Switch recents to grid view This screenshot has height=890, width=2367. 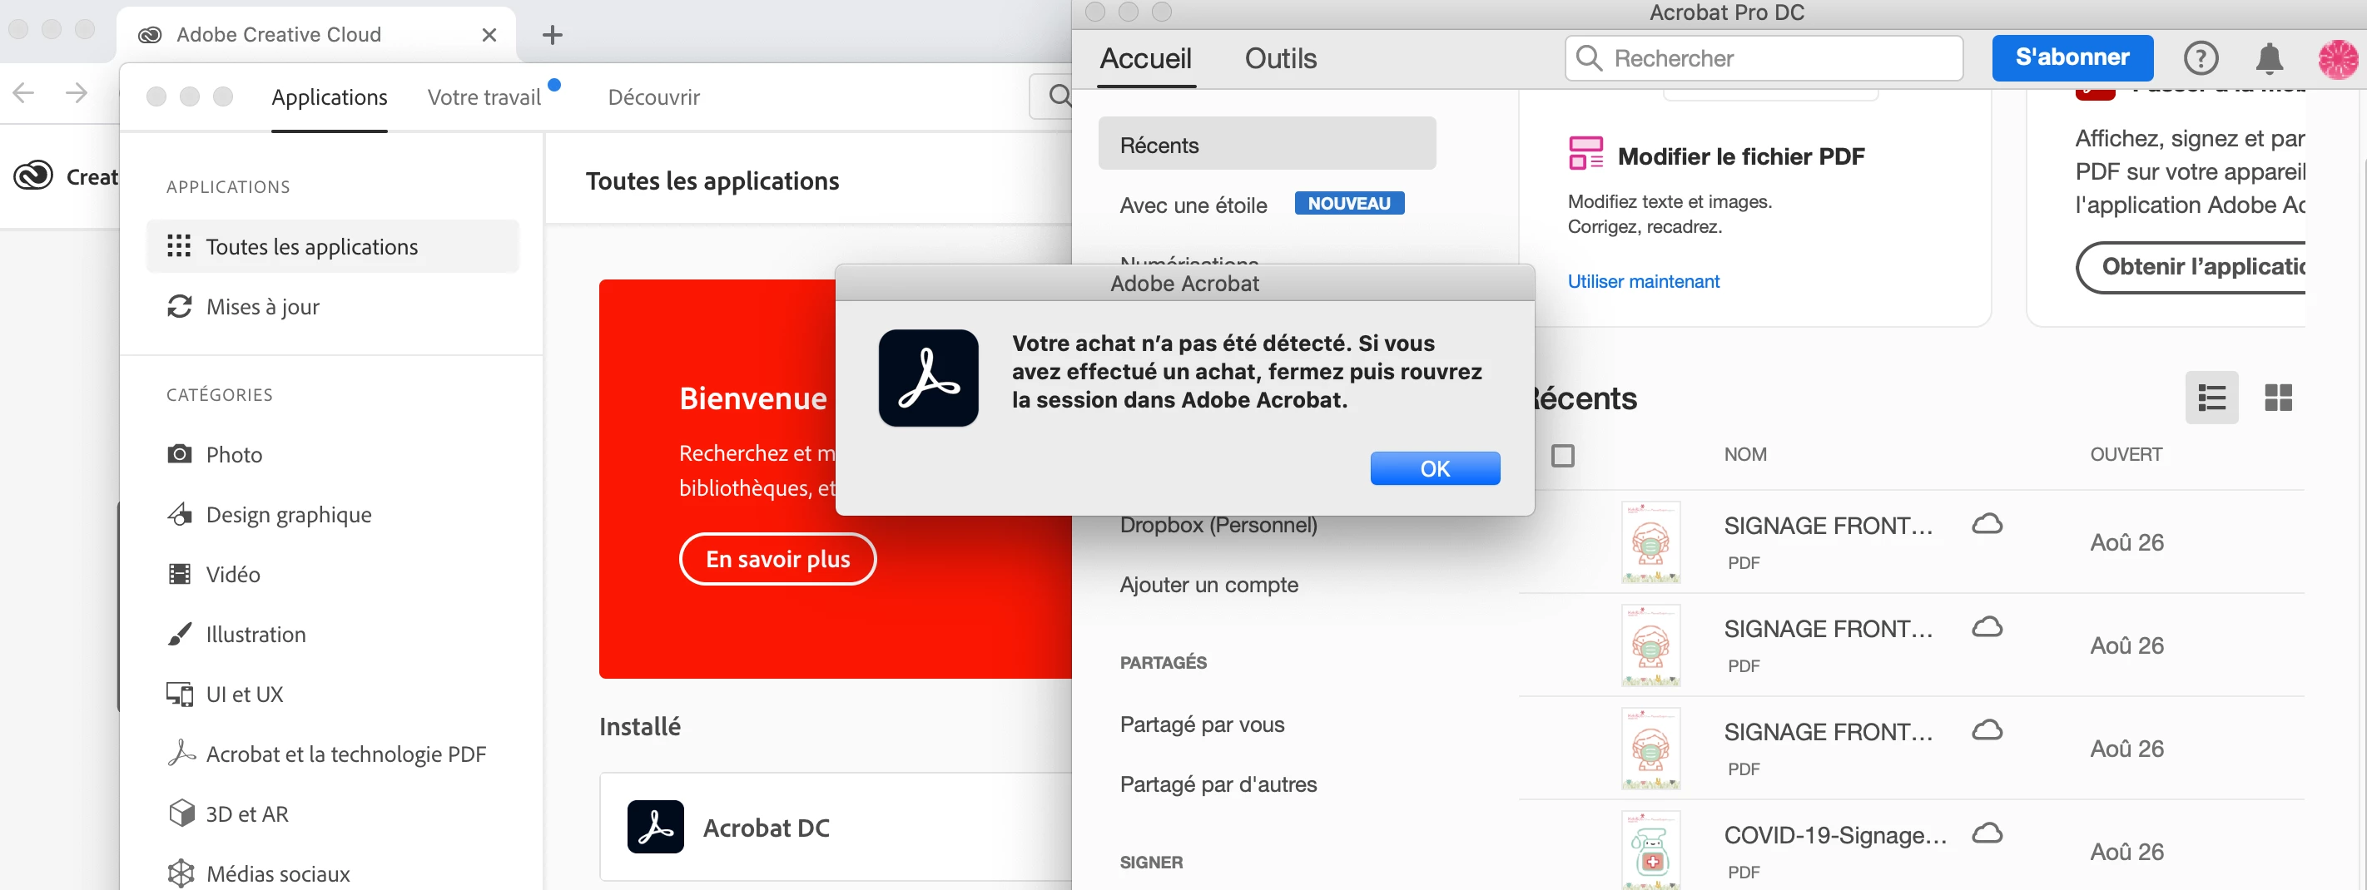(2278, 398)
